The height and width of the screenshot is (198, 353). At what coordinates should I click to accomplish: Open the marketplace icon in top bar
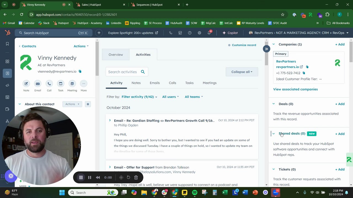pyautogui.click(x=180, y=33)
